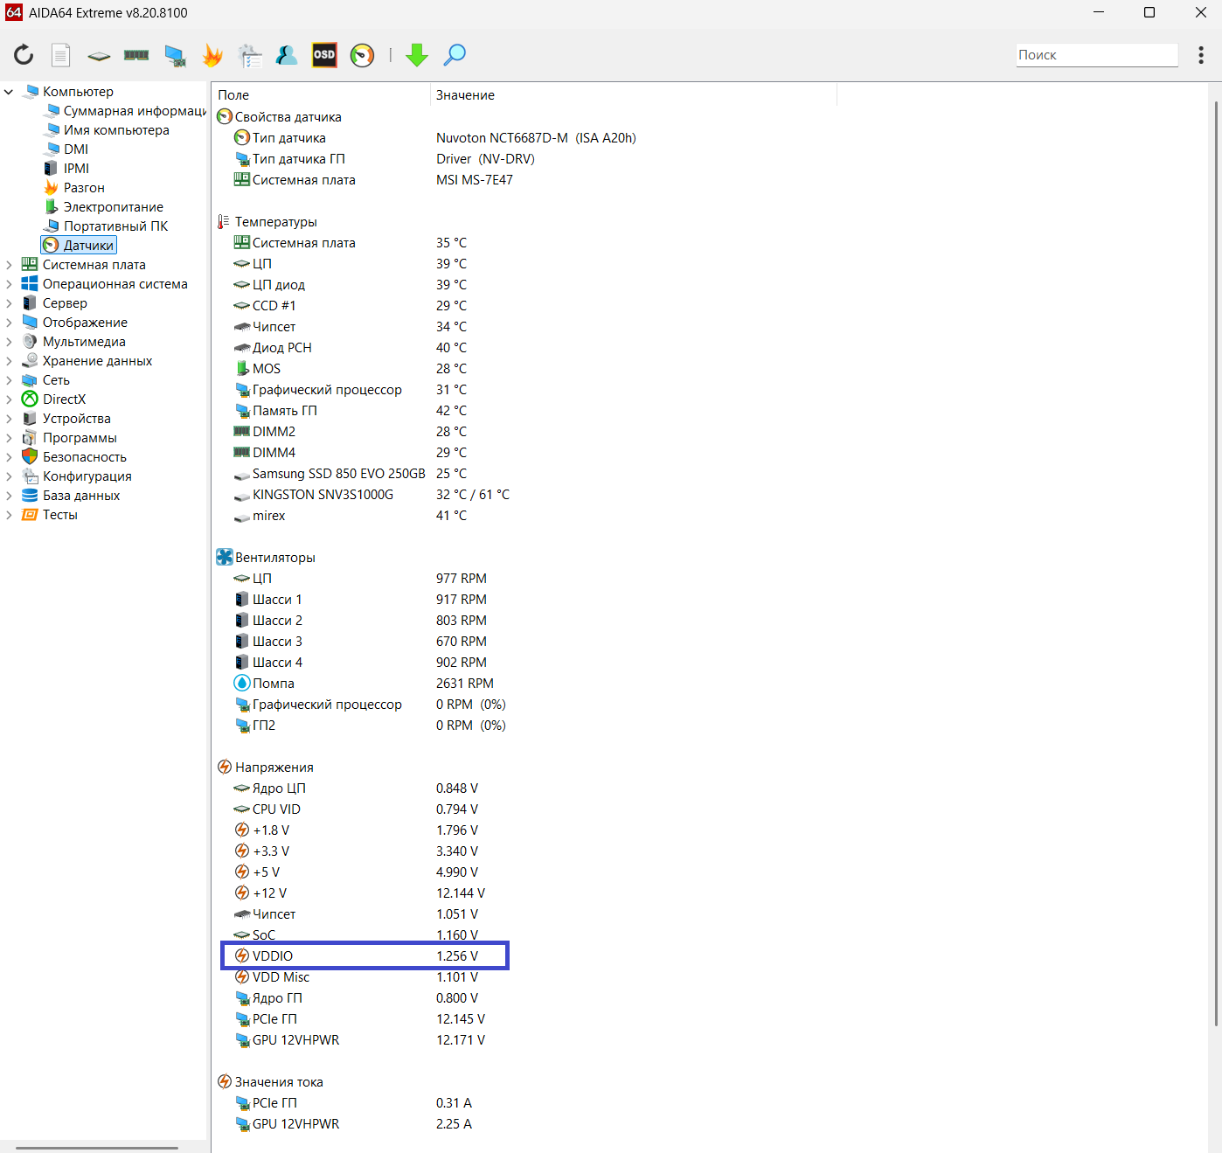
Task: Open the IPMI tree item
Action: [76, 169]
